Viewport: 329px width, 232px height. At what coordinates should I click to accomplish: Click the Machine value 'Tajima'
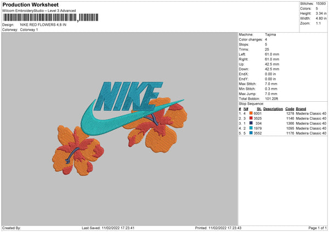(x=270, y=34)
